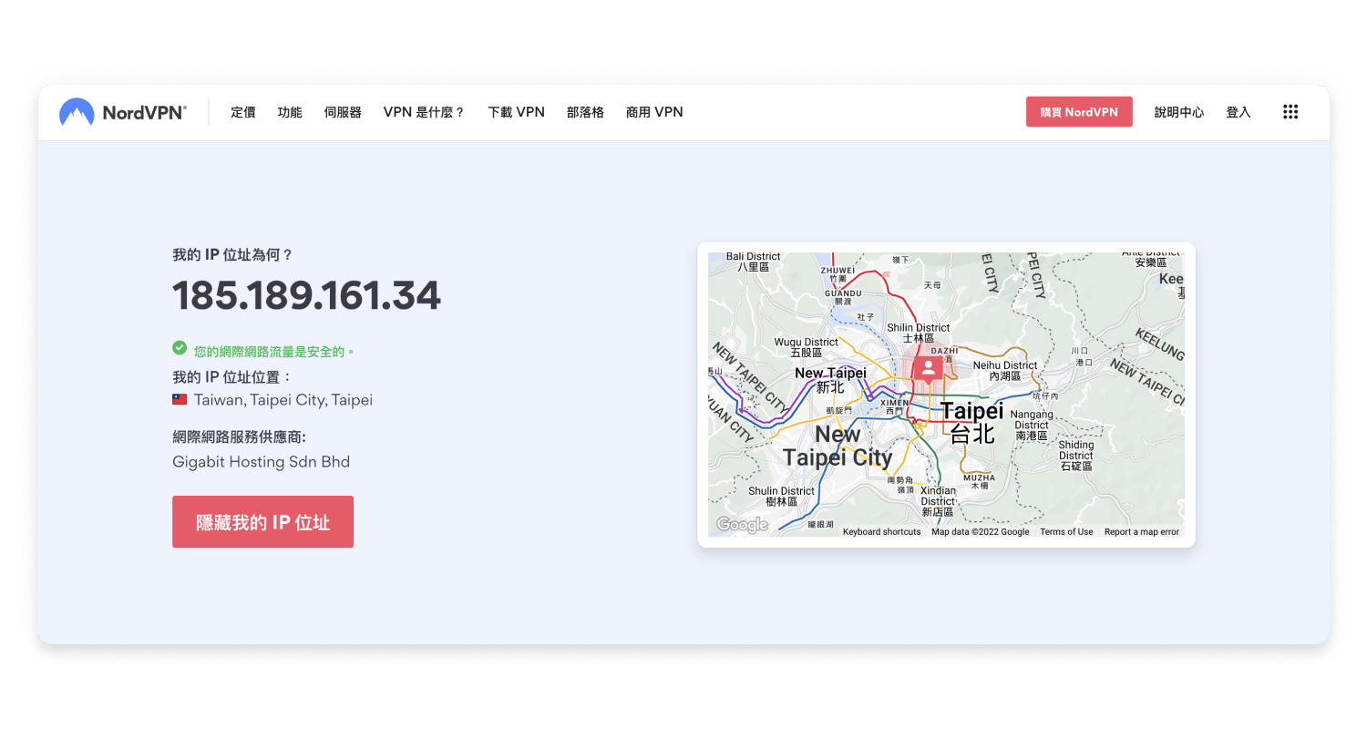This screenshot has width=1367, height=729.
Task: Click the green secure checkmark icon
Action: click(x=180, y=348)
